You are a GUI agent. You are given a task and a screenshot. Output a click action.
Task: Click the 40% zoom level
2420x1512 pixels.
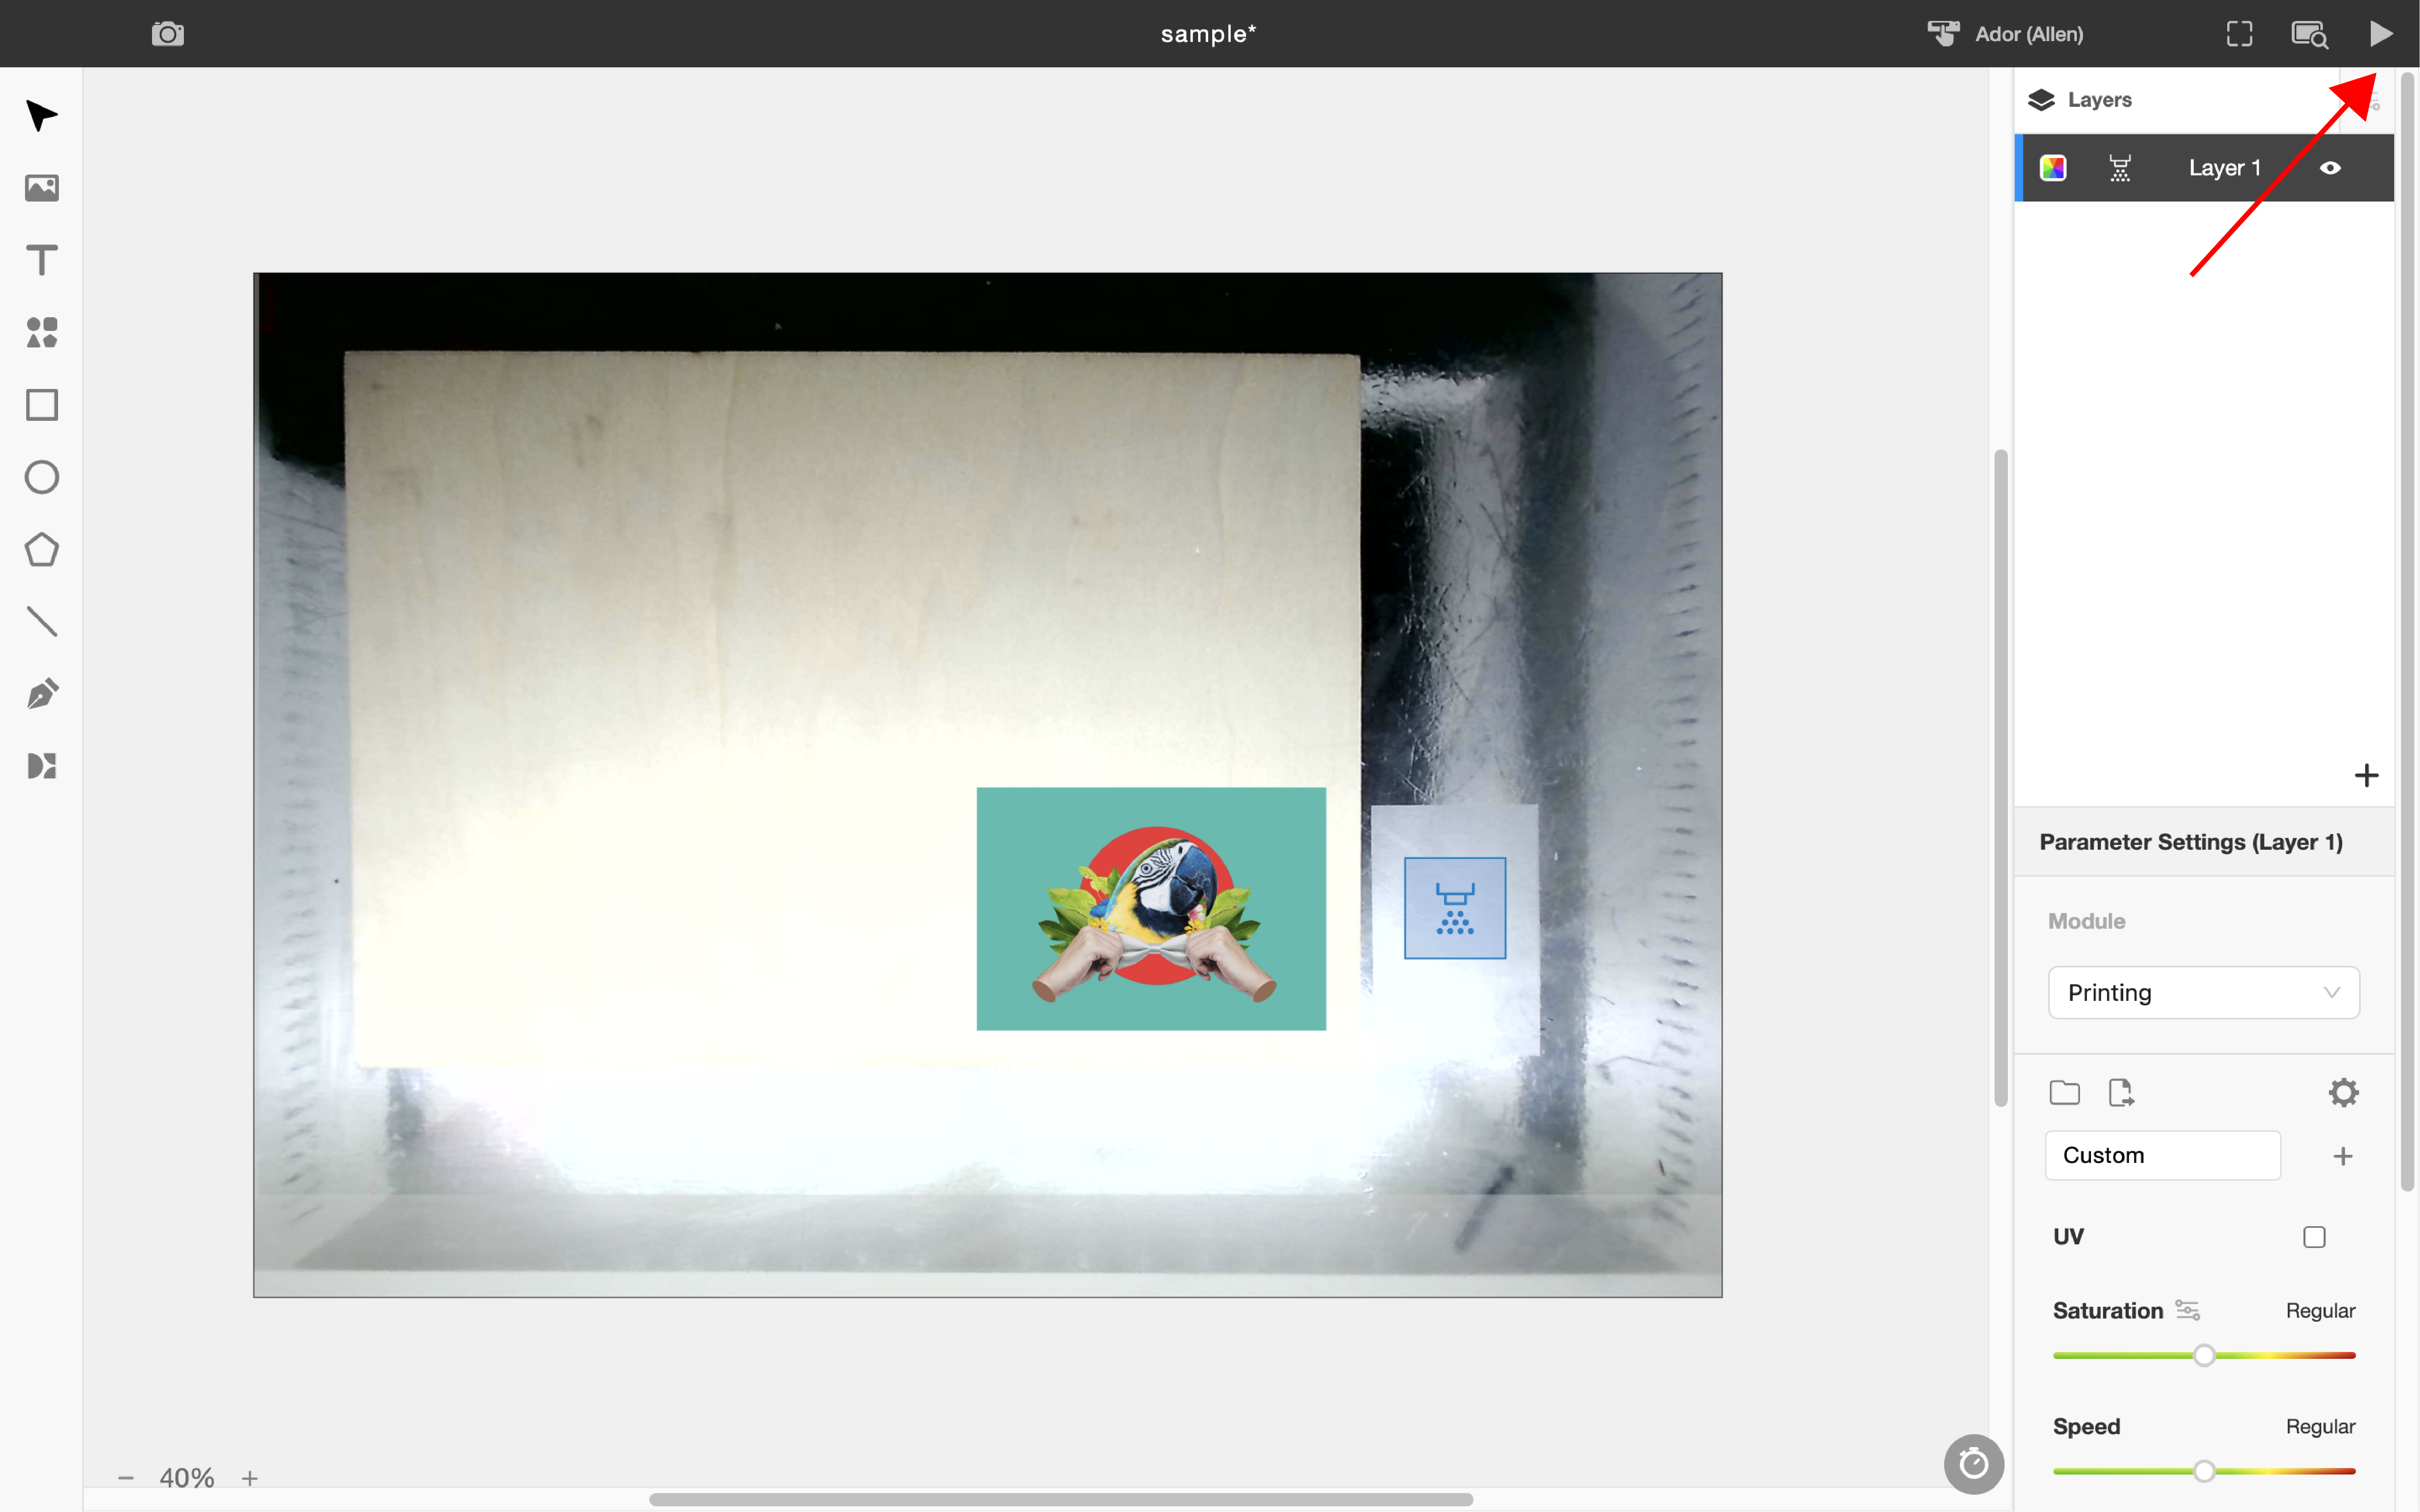click(187, 1478)
